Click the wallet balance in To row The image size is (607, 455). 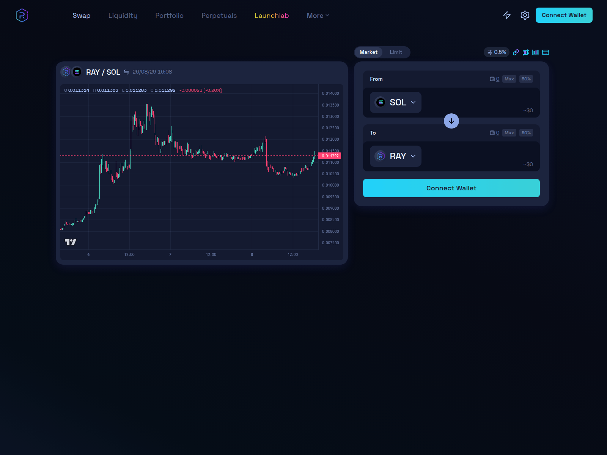click(x=495, y=133)
